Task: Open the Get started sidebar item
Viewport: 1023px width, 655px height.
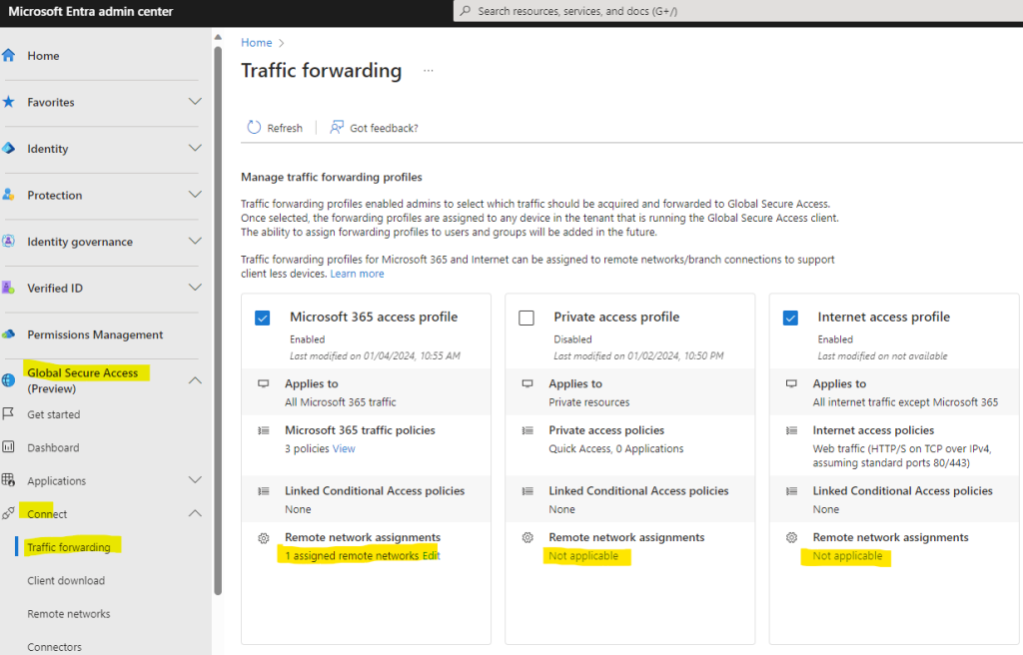Action: 54,414
